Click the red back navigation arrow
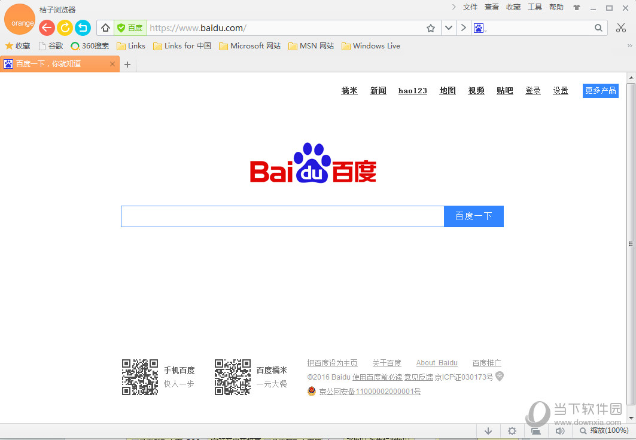This screenshot has width=636, height=440. pos(46,27)
